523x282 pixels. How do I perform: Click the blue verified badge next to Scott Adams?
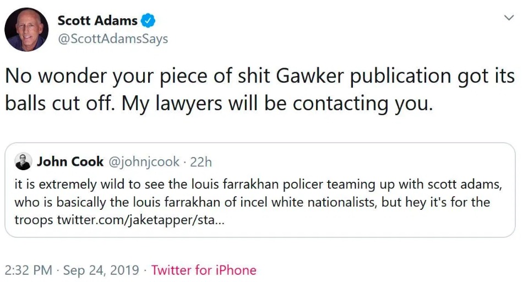[x=149, y=21]
